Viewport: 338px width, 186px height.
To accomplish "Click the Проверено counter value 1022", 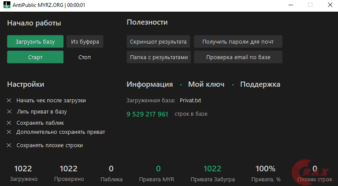I will point(68,169).
